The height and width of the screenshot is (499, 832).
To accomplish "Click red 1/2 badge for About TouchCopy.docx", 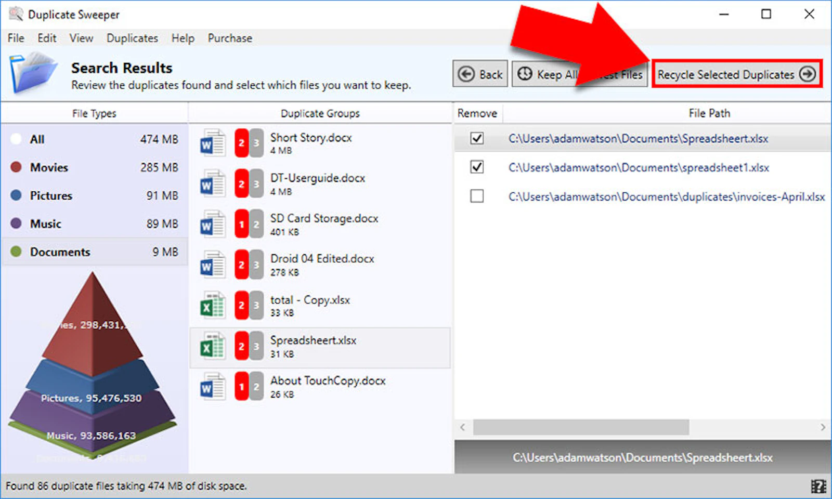I will (x=249, y=386).
